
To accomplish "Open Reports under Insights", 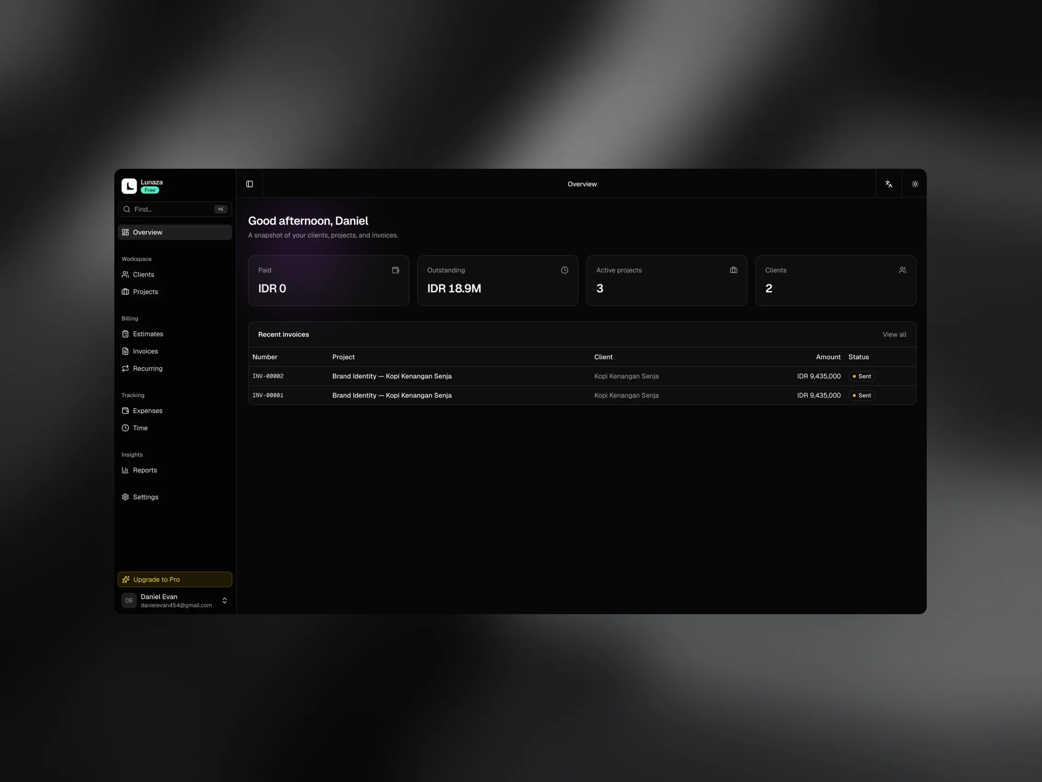I will point(175,470).
